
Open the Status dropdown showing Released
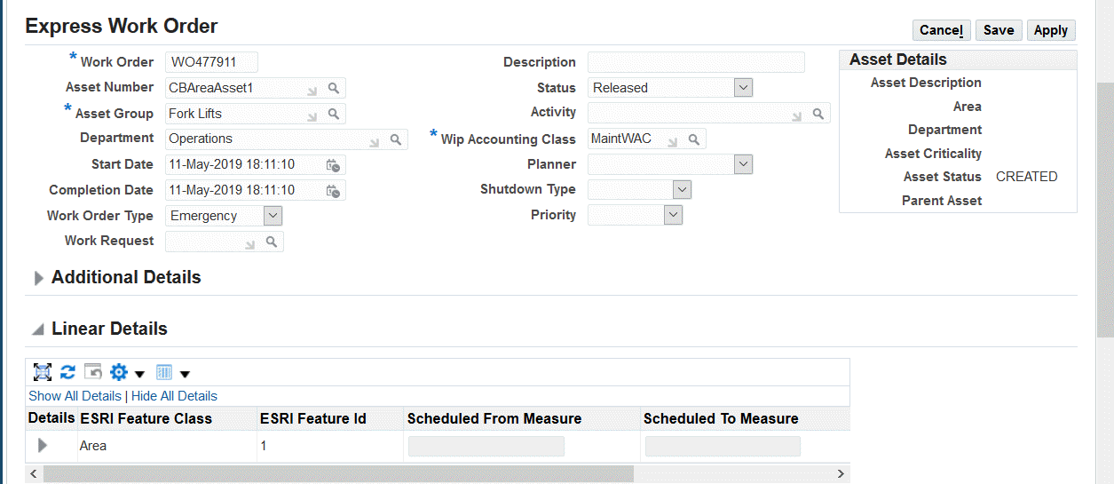point(743,88)
